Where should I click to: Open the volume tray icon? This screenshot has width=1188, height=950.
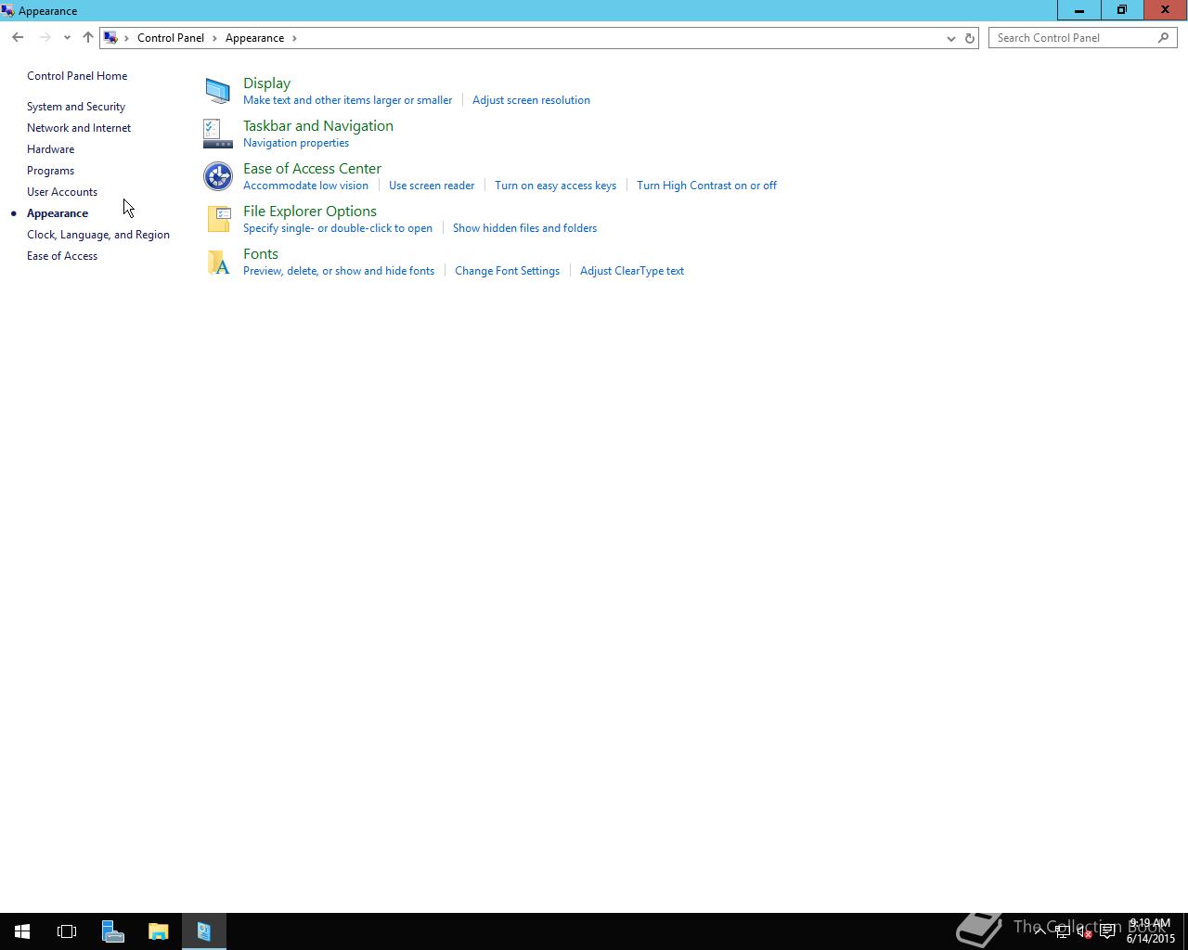pyautogui.click(x=1085, y=931)
